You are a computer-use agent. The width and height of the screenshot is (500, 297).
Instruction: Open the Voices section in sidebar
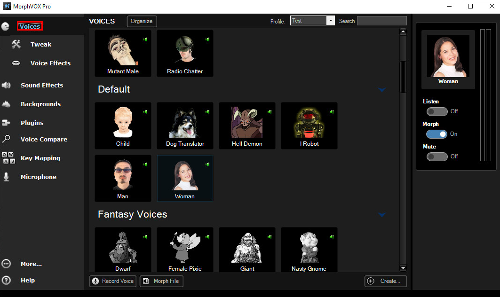30,26
